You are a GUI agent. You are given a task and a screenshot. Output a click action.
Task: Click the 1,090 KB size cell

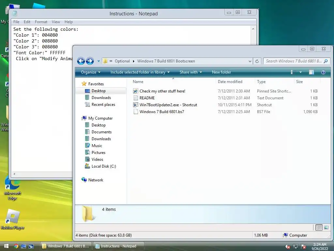pyautogui.click(x=311, y=112)
